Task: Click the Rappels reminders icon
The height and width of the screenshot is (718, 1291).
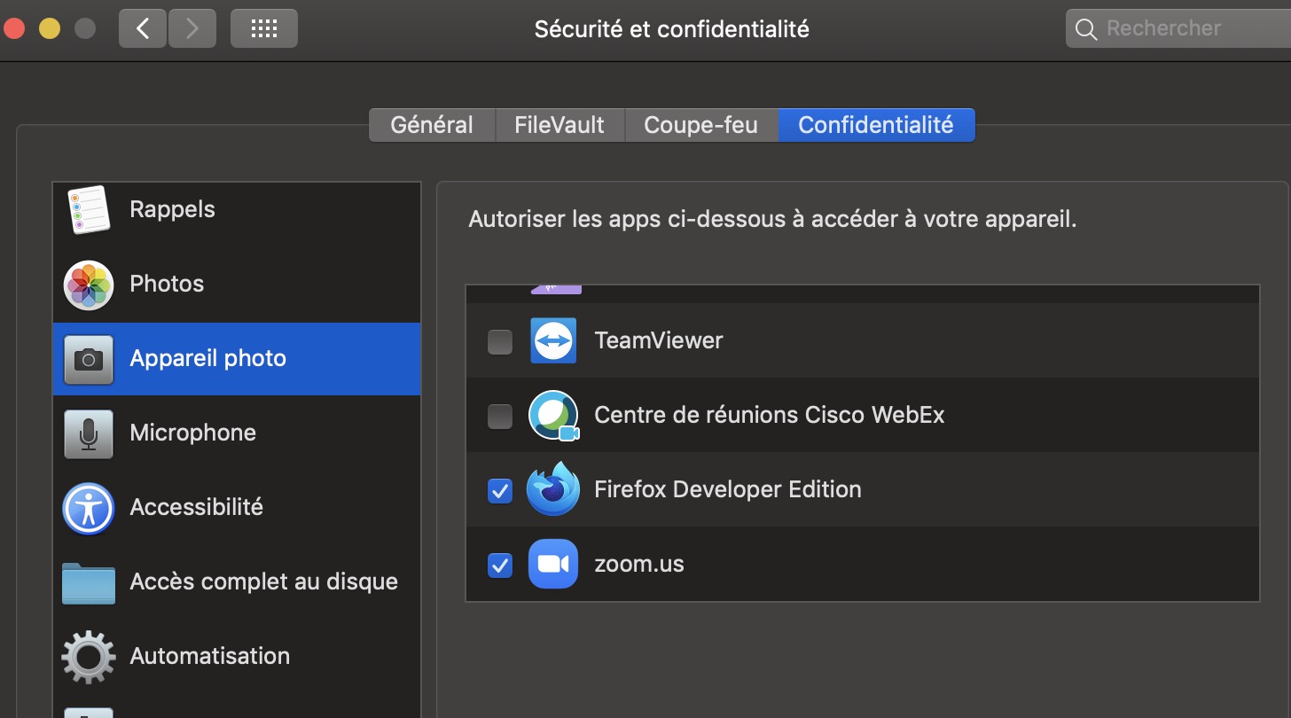Action: pyautogui.click(x=88, y=210)
